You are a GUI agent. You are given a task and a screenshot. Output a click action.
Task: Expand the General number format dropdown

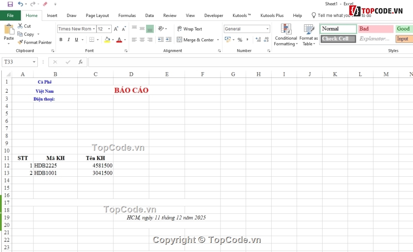[267, 29]
